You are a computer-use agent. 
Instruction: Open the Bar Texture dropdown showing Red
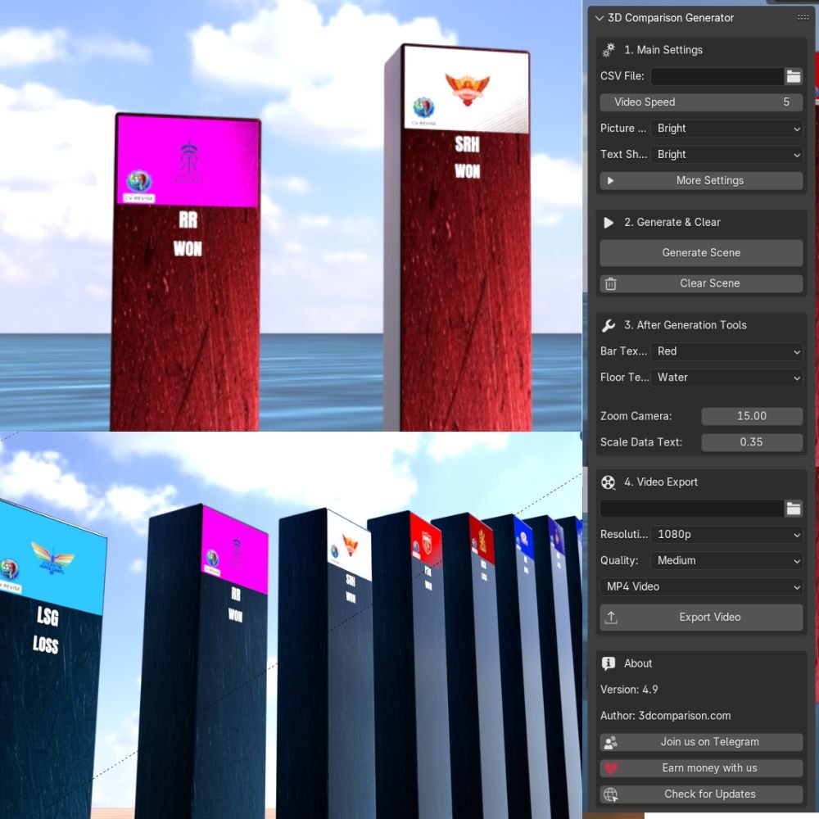(x=726, y=351)
